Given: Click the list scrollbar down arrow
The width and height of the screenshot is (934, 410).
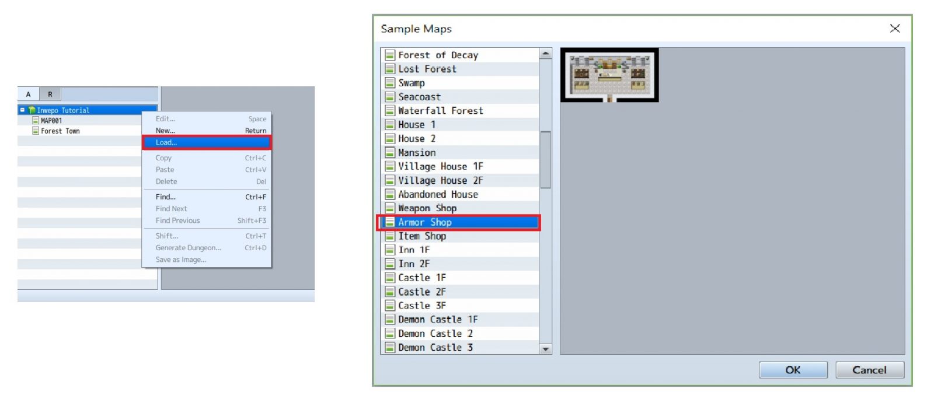Looking at the screenshot, I should [x=546, y=349].
